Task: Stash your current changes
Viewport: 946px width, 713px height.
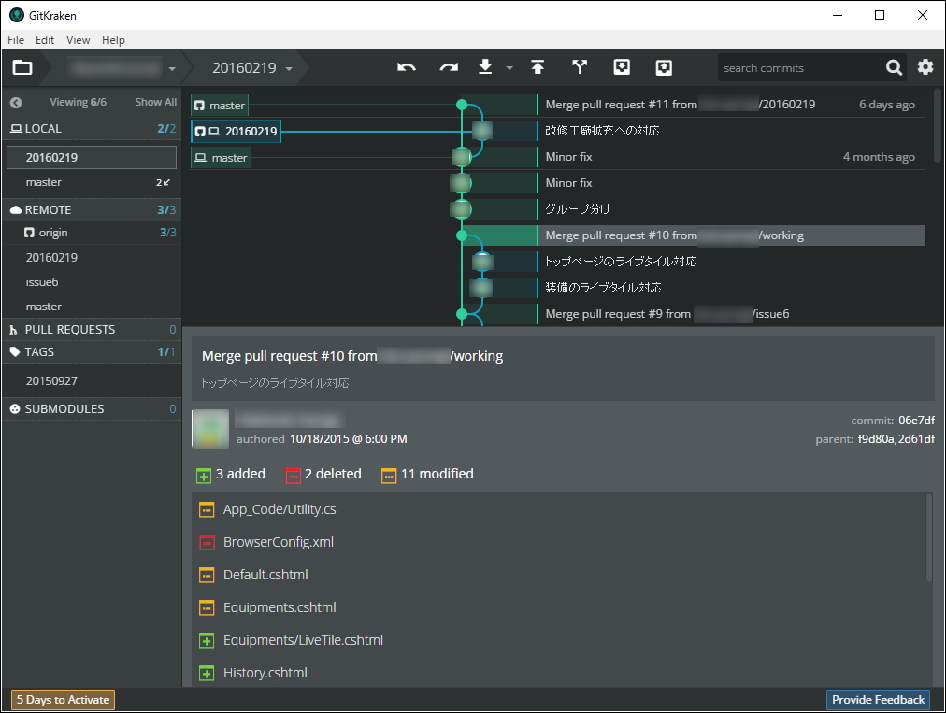Action: coord(622,67)
